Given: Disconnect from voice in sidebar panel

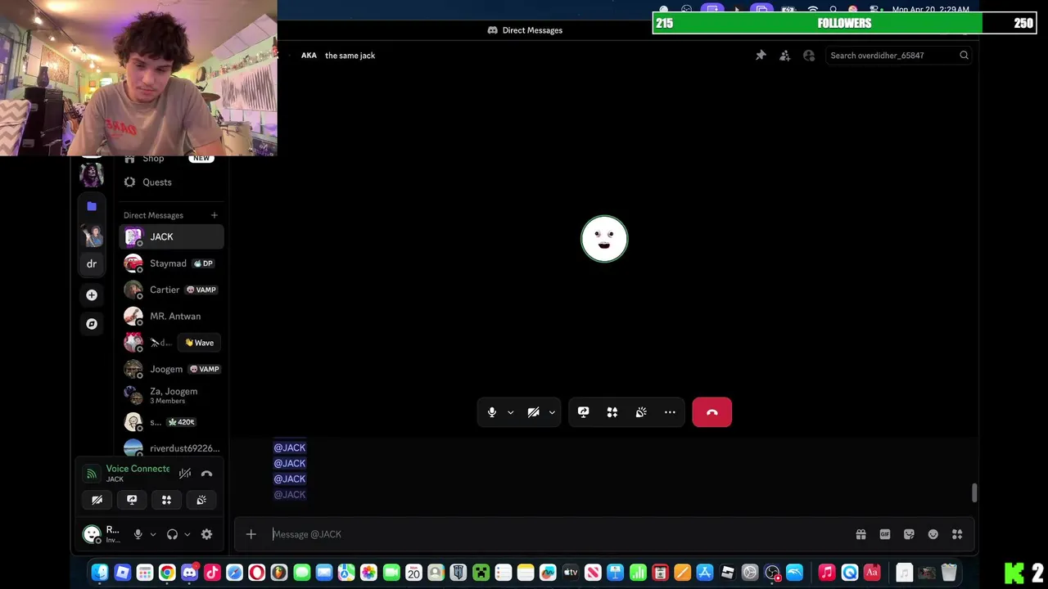Looking at the screenshot, I should 206,474.
